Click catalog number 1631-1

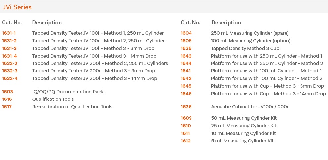pos(9,33)
